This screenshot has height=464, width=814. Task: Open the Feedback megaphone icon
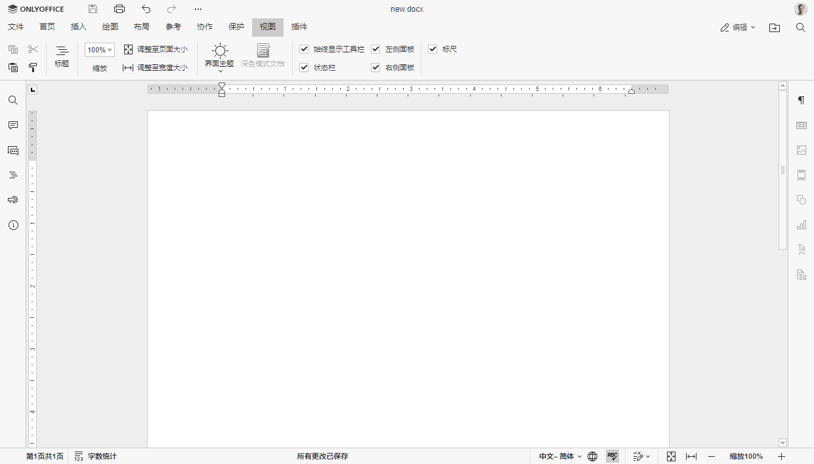[x=13, y=200]
